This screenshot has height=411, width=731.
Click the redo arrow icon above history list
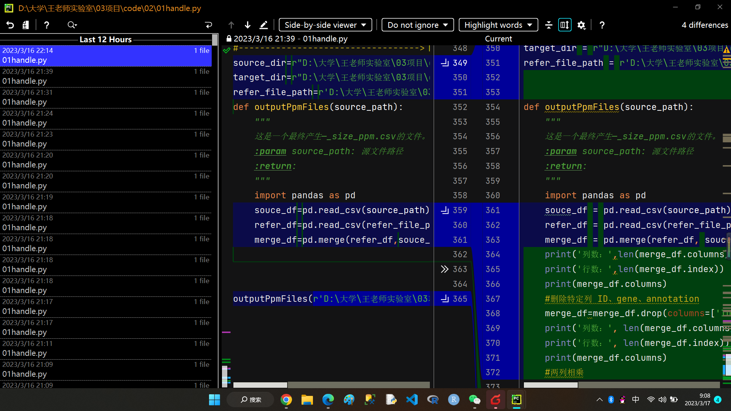208,25
